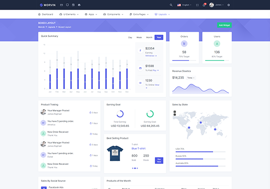Switch Quick Summary to Week view
The image size is (270, 189).
click(139, 37)
